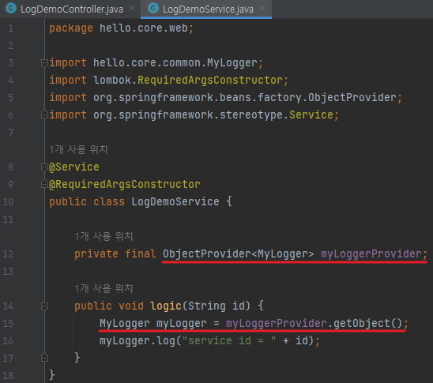
Task: Click the class name 'LogDemoService' on line 10
Action: [x=175, y=201]
